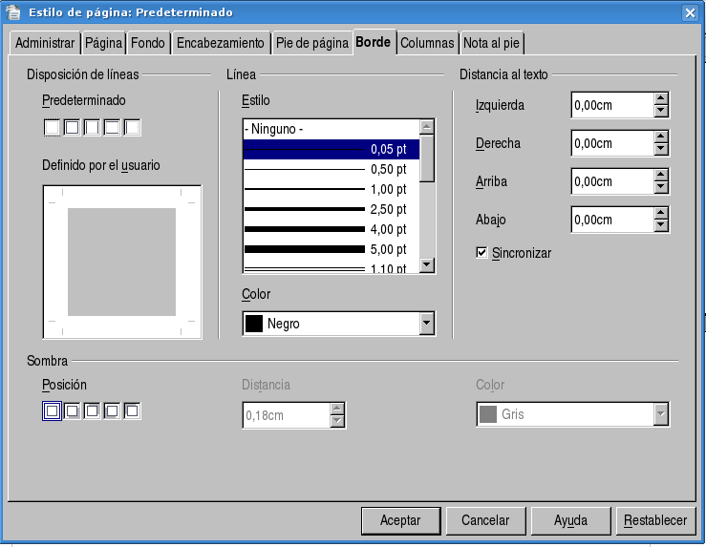
Task: Select '- Ninguno -' in the Estilo list
Action: (x=332, y=129)
